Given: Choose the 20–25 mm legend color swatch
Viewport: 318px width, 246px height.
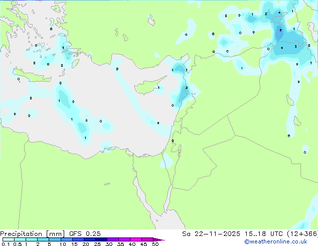Looking at the screenshot, I should pos(90,239).
